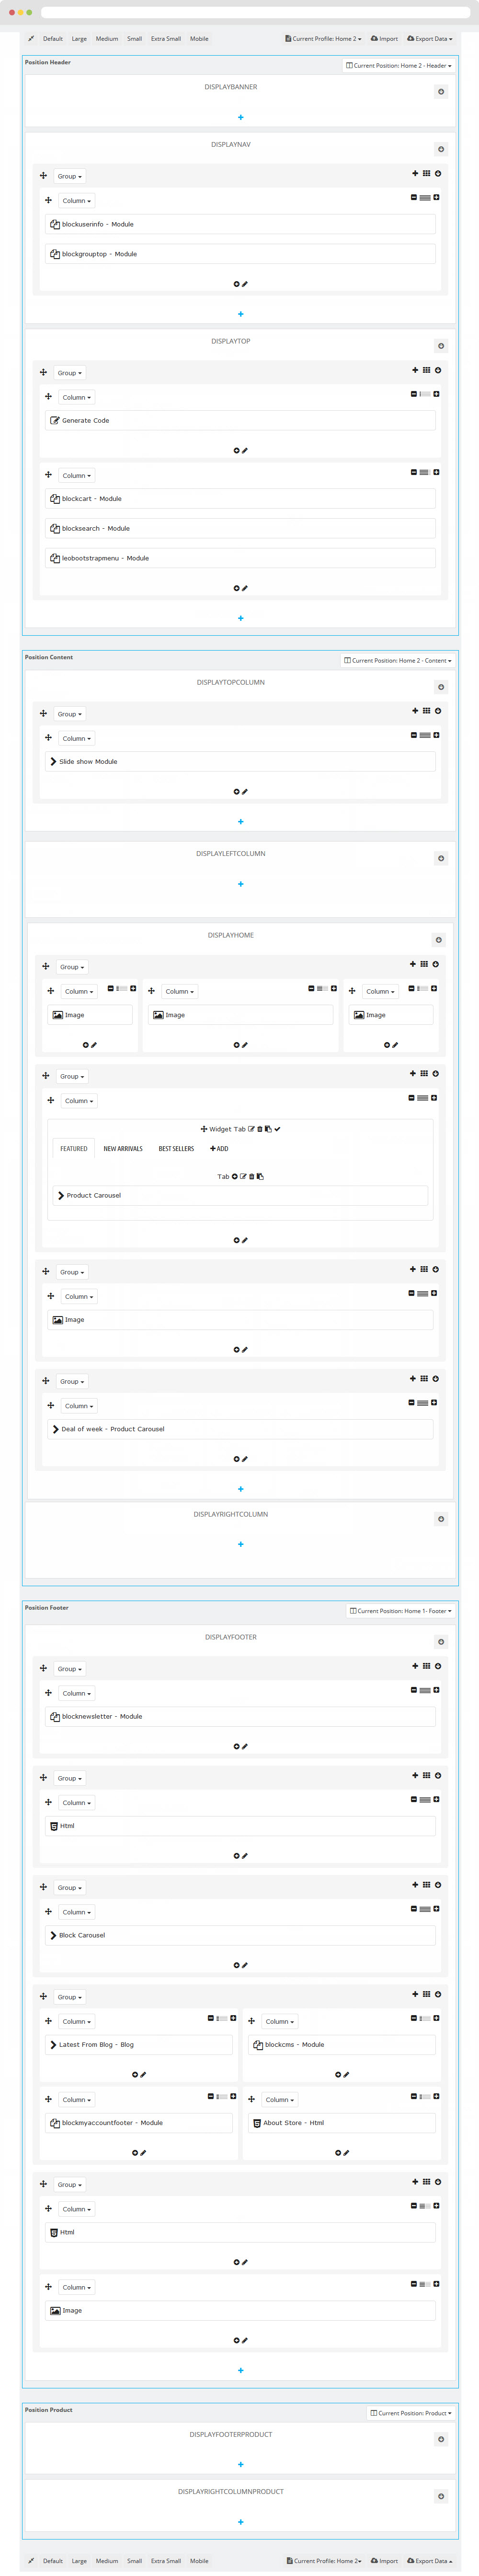Screen dimensions: 479x2576
Task: Select the Deal of week - Product Carousel widget
Action: click(240, 1429)
